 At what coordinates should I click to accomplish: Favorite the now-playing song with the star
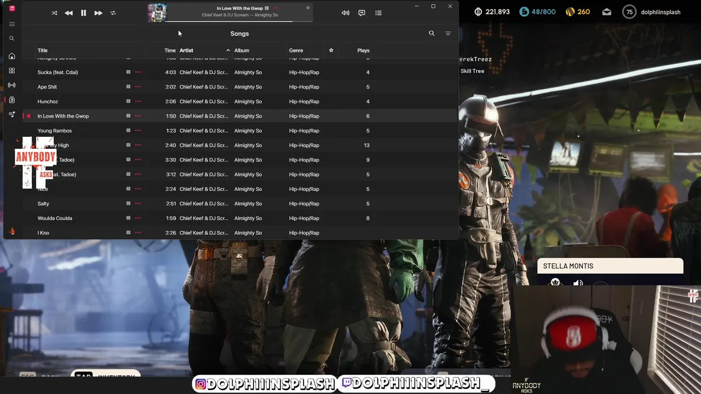pos(308,8)
